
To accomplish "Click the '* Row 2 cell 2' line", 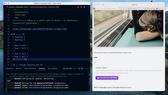I will 20,56.
